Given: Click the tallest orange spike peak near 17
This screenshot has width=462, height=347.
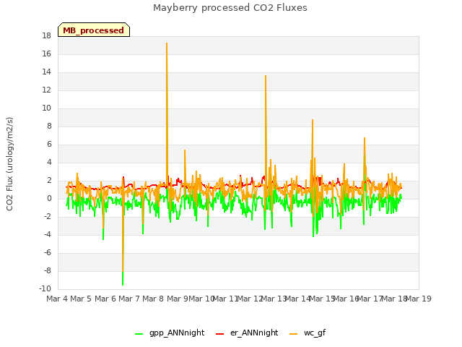Looking at the screenshot, I should (167, 43).
